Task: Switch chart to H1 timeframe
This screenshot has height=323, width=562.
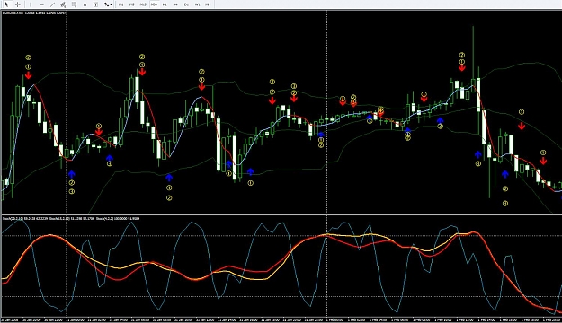Action: click(165, 4)
